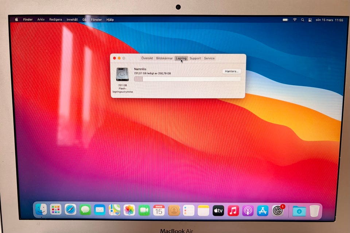The height and width of the screenshot is (233, 350).
Task: Open the Photos app in Dock
Action: [x=129, y=210]
